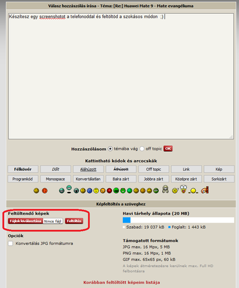Insert the grey skull-like emoticon
The image size is (239, 288).
pyautogui.click(x=165, y=189)
